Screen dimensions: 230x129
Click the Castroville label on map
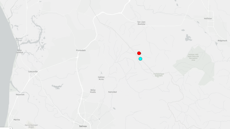[33, 72]
